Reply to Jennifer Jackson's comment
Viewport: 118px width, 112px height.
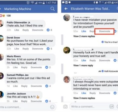[x=24, y=101]
